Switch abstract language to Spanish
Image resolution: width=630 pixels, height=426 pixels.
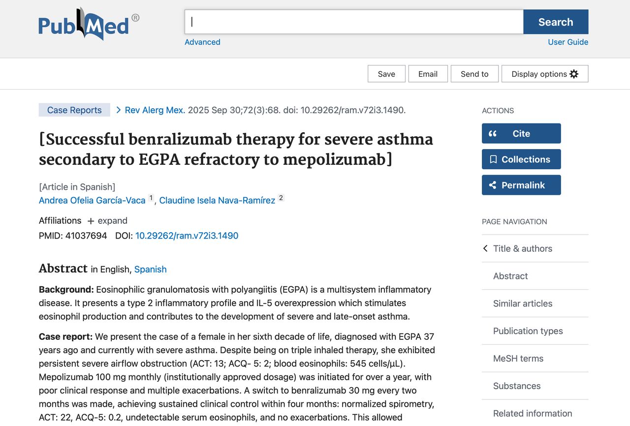(150, 269)
